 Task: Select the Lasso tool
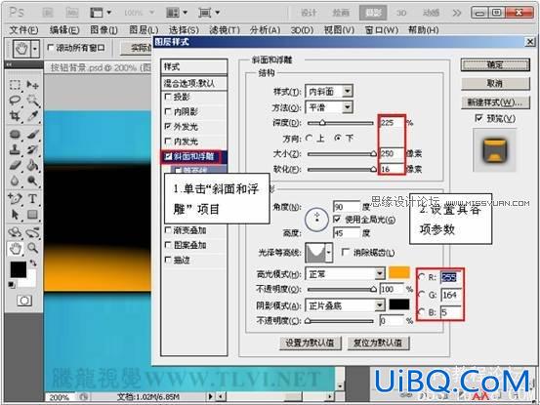15,101
